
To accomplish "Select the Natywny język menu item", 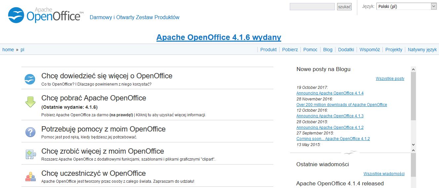I will tap(422, 50).
